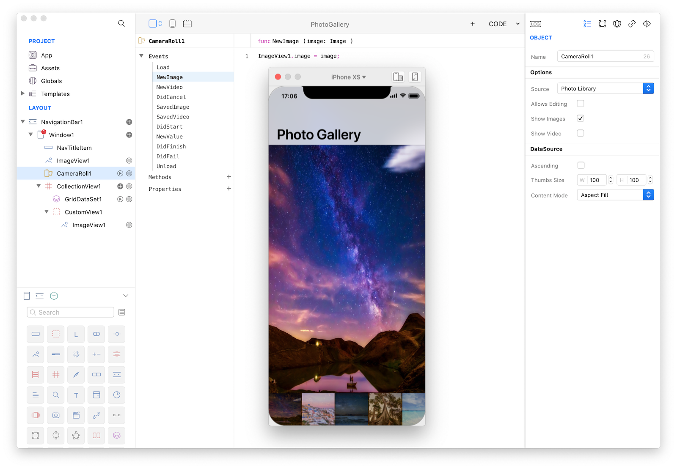Pick the Camera component in library
Screen dimensions: 677x469
coord(56,416)
